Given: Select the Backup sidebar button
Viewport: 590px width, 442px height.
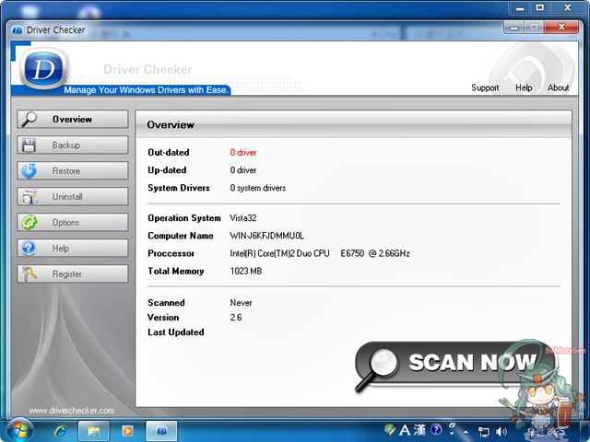Looking at the screenshot, I should [73, 145].
